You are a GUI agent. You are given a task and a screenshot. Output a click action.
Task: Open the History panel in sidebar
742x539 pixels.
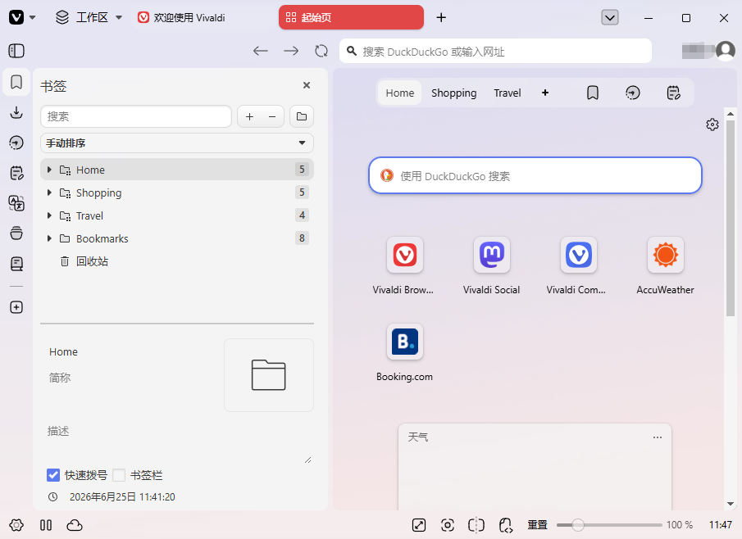(16, 143)
